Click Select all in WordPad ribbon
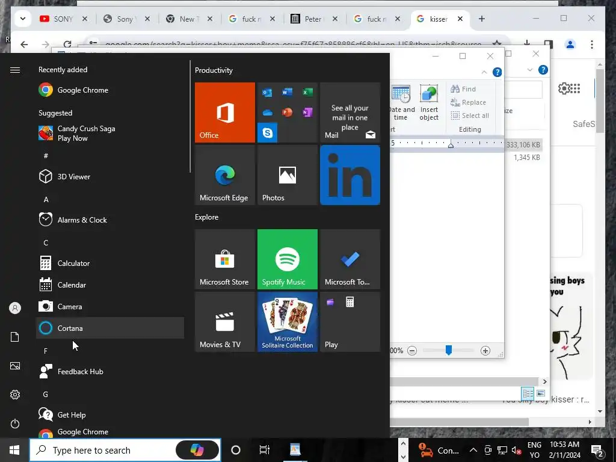This screenshot has width=616, height=462. 470,115
